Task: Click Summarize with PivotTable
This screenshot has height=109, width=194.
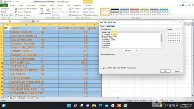Action: tap(26, 9)
